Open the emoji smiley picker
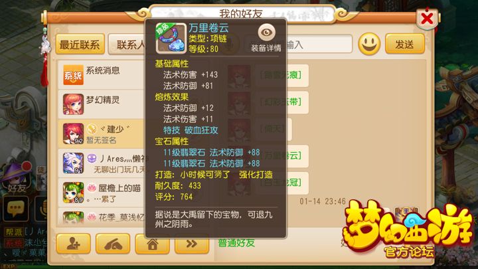Viewport: 478px width, 269px height. (x=369, y=44)
